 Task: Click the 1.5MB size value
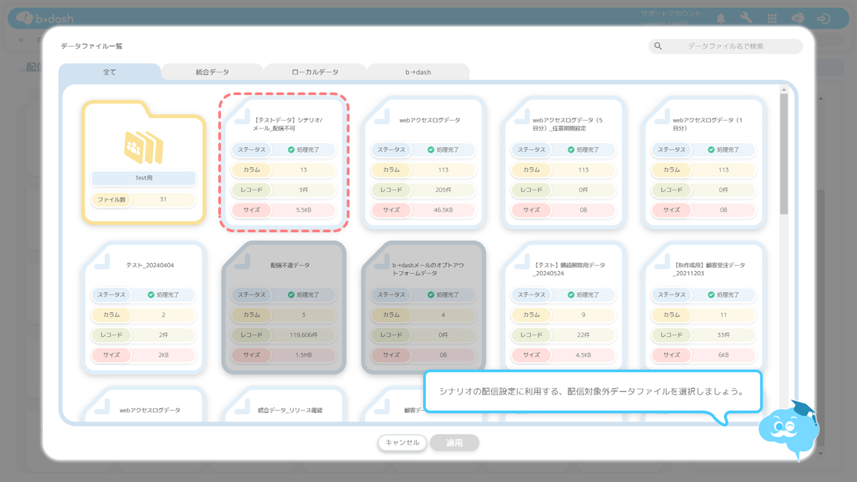tap(303, 355)
